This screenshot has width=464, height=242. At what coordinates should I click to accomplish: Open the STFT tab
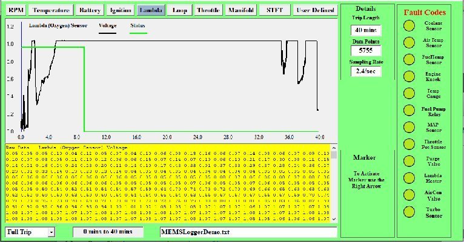point(274,10)
